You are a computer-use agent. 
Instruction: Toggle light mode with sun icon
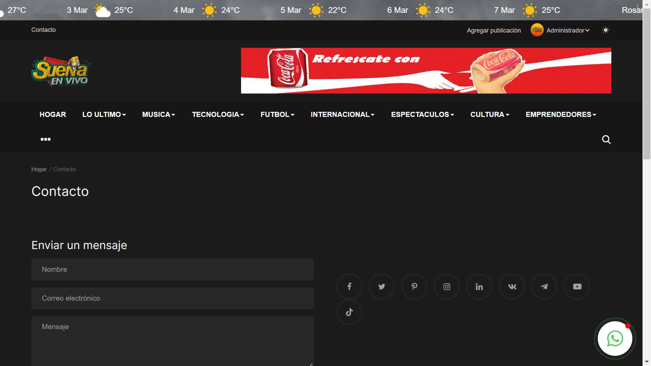tap(606, 30)
